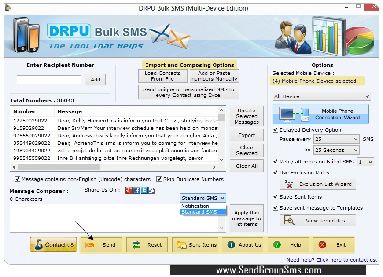Image resolution: width=383 pixels, height=277 pixels.
Task: Click the Facebook share icon
Action: pyautogui.click(x=136, y=190)
